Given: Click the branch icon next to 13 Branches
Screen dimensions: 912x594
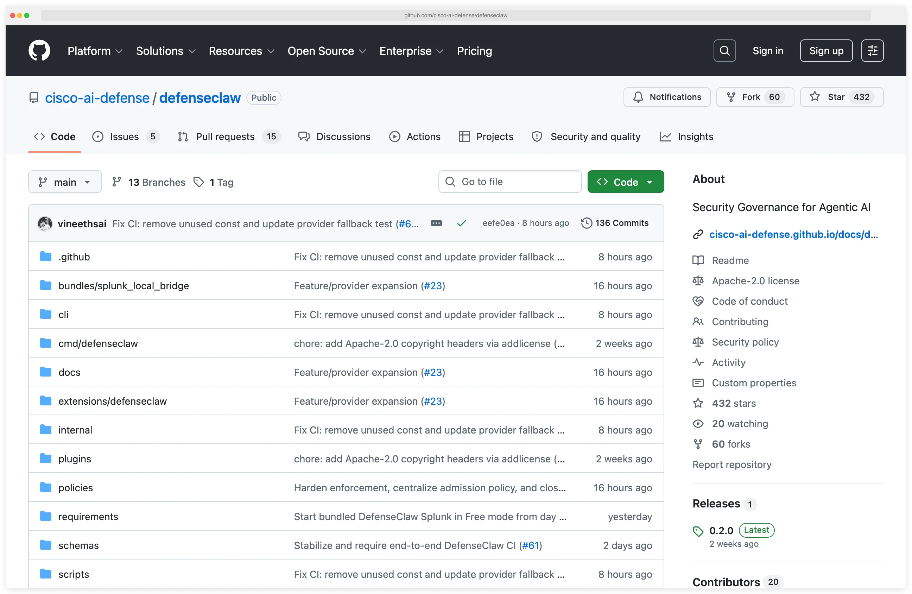Looking at the screenshot, I should [117, 182].
